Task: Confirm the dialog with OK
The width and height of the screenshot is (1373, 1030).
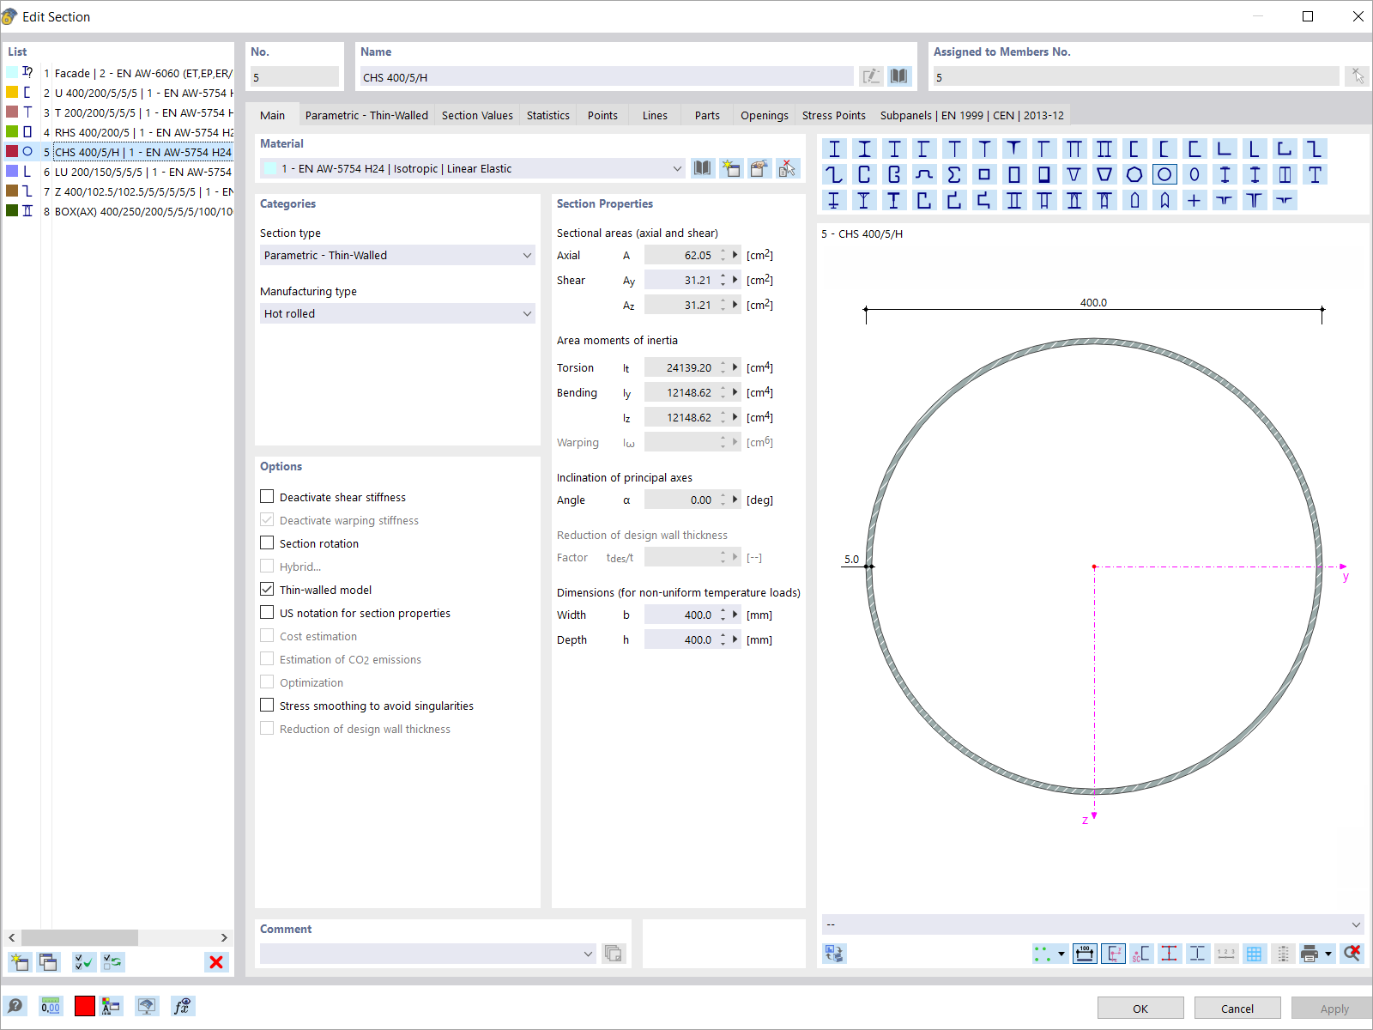Action: click(1140, 1008)
